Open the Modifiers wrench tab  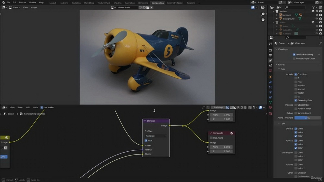pos(270,82)
